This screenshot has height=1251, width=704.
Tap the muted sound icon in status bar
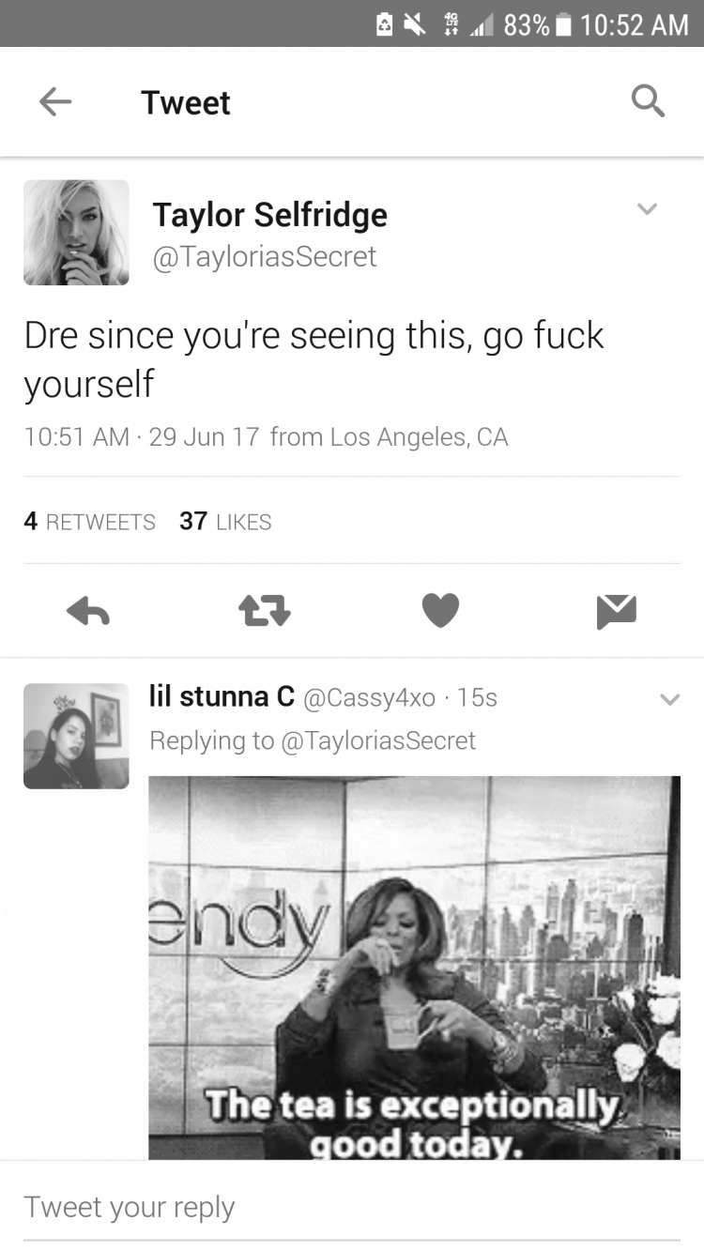415,23
